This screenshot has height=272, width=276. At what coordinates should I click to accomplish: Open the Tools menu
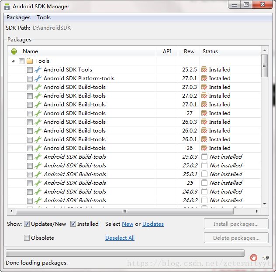[x=44, y=17]
